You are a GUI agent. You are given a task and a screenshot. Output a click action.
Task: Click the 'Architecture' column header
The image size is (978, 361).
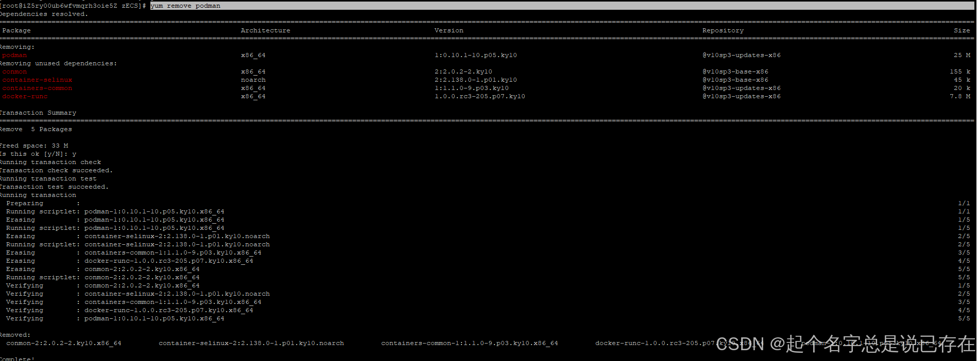pyautogui.click(x=265, y=30)
